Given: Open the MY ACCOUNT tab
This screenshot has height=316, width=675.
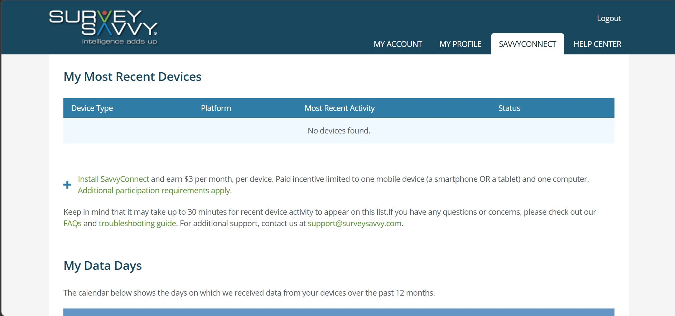Looking at the screenshot, I should coord(397,44).
